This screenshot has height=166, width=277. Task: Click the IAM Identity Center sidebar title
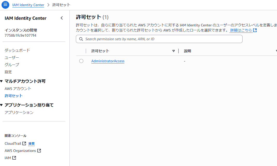coord(26,18)
